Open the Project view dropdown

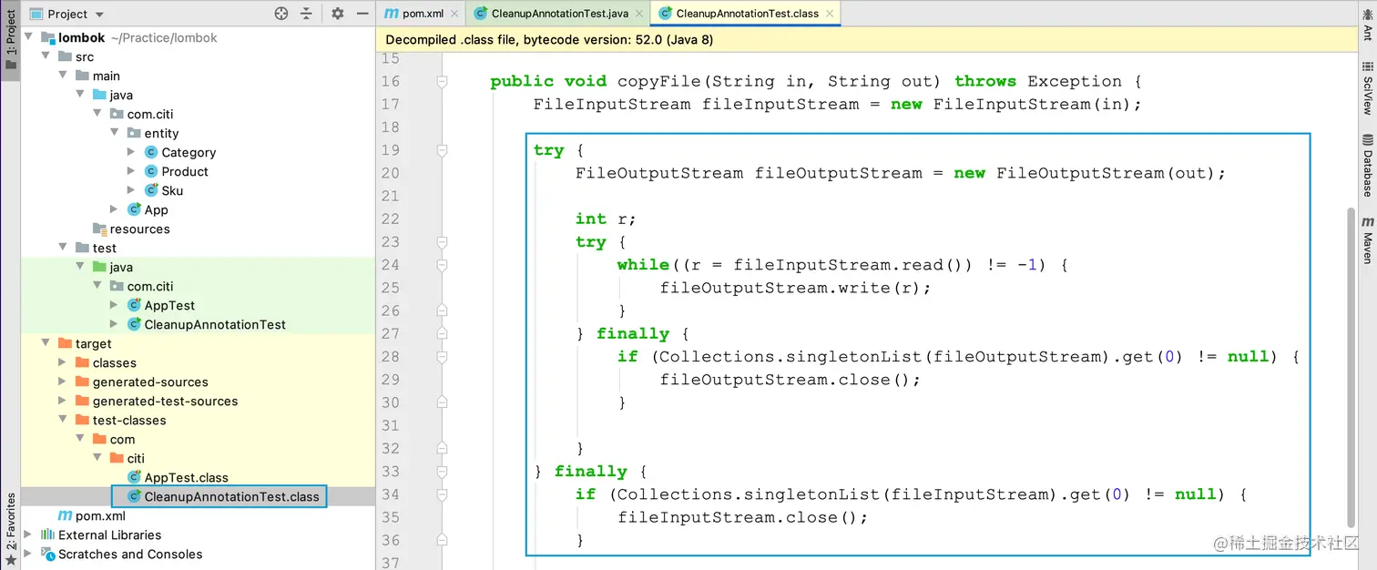[x=68, y=14]
